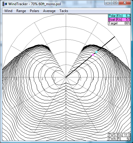133x143 pixels.
Task: Open the Polars menu
Action: tap(34, 11)
